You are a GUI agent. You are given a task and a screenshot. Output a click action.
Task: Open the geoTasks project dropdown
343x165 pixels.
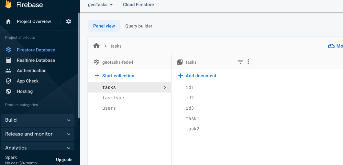pos(101,5)
